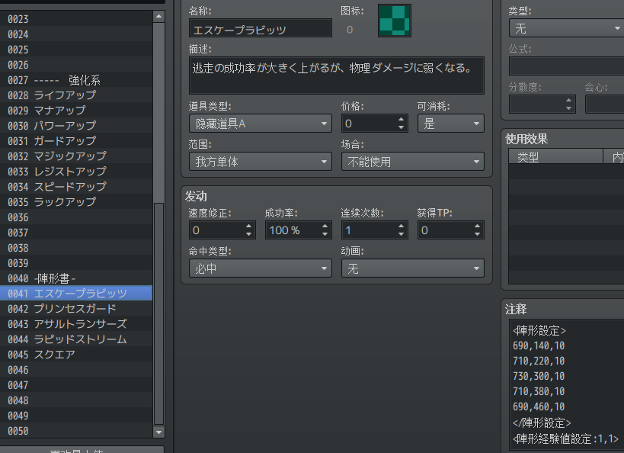Select item 0034 スピードアップ
Viewport: 624px width, 453px height.
tap(76, 186)
